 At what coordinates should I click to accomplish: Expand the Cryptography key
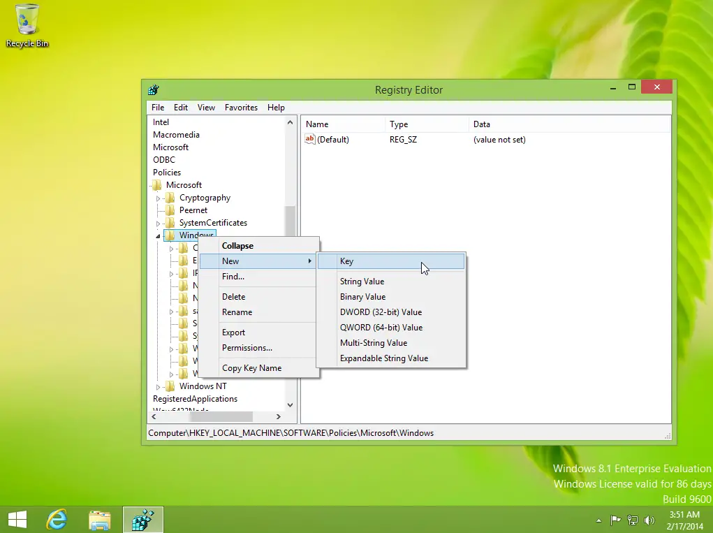click(159, 198)
